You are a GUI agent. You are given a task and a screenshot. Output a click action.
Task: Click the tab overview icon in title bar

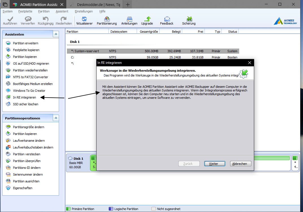(5, 5)
